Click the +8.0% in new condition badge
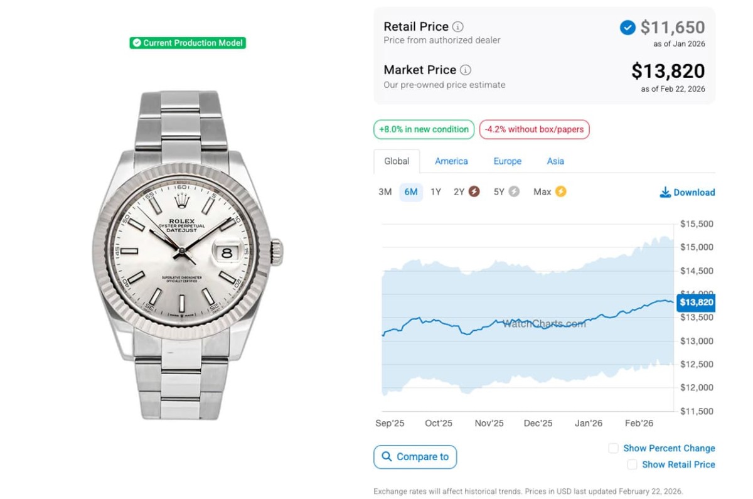 [424, 130]
